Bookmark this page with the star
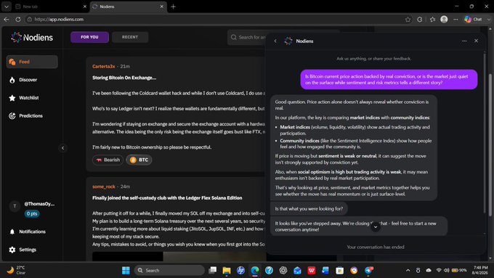Image resolution: width=494 pixels, height=278 pixels. click(408, 19)
